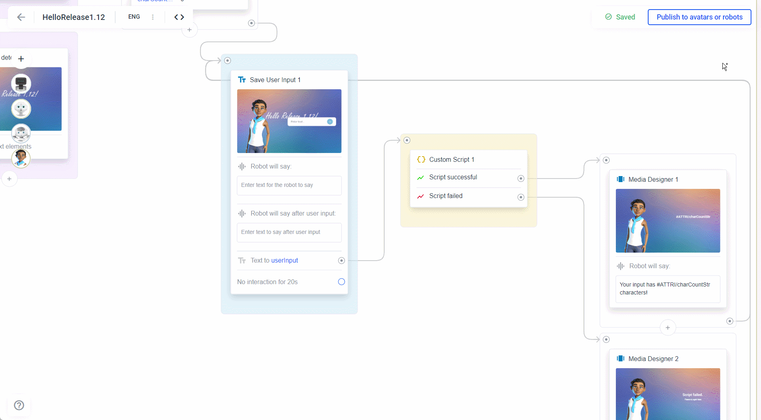Select the Custom Script 1 title
This screenshot has height=420, width=761.
(452, 159)
